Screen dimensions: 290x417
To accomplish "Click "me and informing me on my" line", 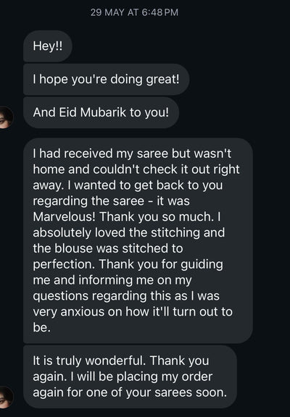I will (112, 280).
